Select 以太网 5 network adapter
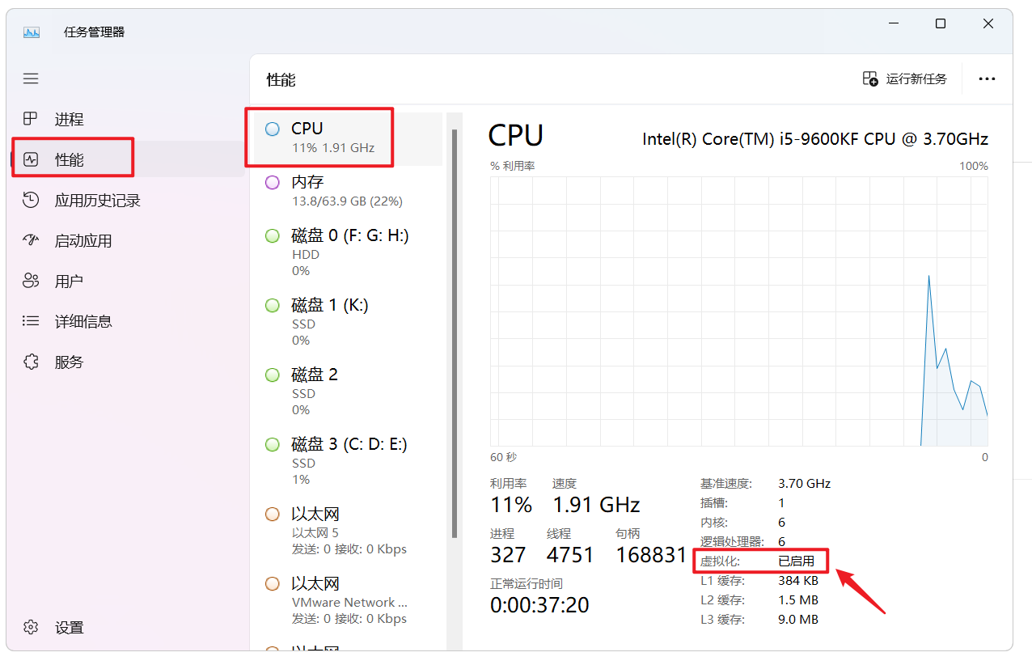 tap(348, 531)
